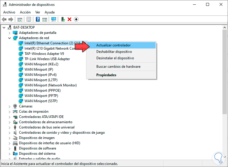
Task: Click the bus serie universal USB icon
Action: tap(15, 127)
